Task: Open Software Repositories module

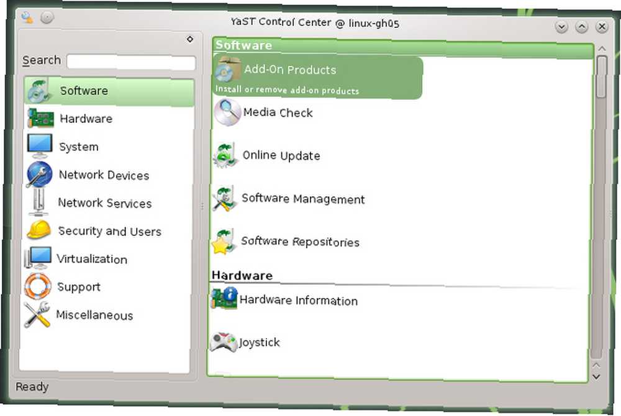Action: 300,242
